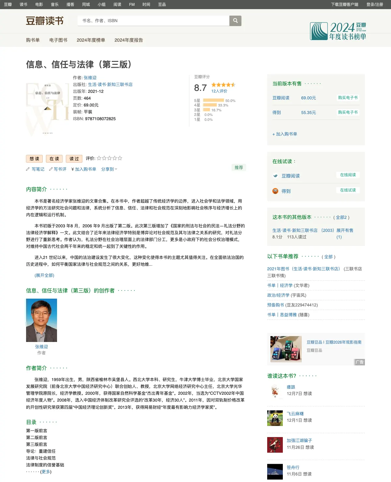391x482 pixels.
Task: Go to the 2024年度报告 tab
Action: [x=129, y=40]
